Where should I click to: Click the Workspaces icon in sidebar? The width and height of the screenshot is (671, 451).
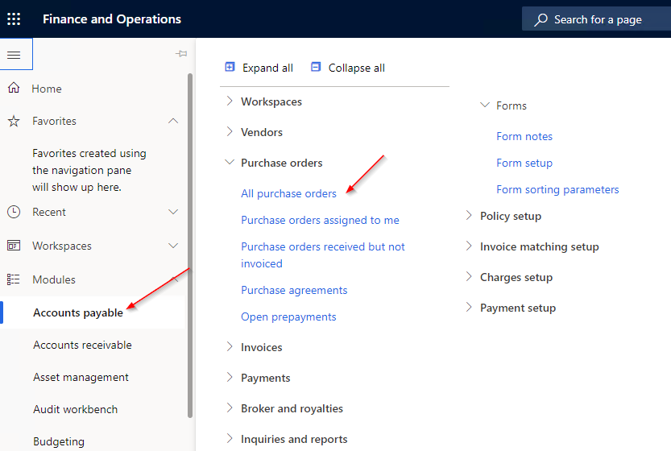pyautogui.click(x=14, y=246)
